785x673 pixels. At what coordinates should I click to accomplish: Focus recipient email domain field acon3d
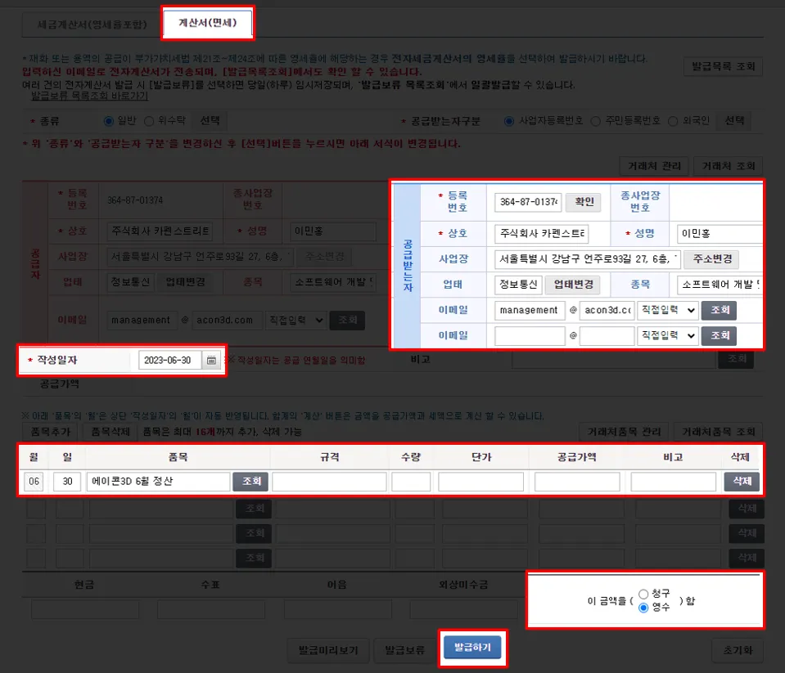[607, 311]
